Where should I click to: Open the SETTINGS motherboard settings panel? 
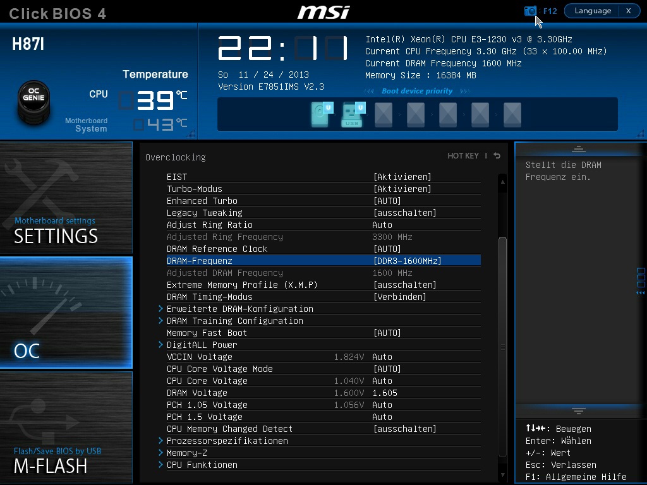(66, 198)
